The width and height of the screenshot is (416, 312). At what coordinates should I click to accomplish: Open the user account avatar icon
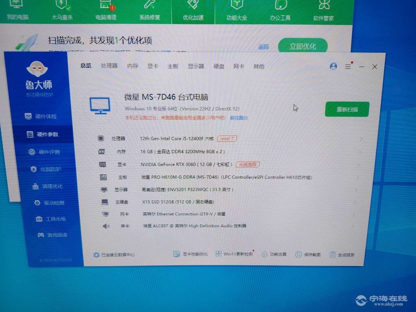coord(334,66)
